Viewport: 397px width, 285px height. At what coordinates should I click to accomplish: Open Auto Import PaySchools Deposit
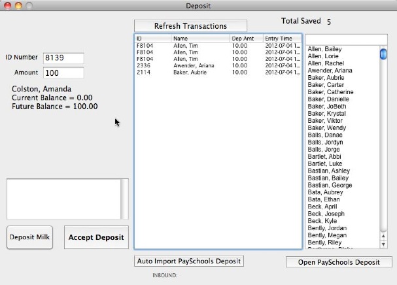tap(189, 261)
